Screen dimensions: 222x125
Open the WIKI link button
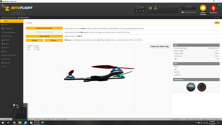pyautogui.click(x=217, y=23)
